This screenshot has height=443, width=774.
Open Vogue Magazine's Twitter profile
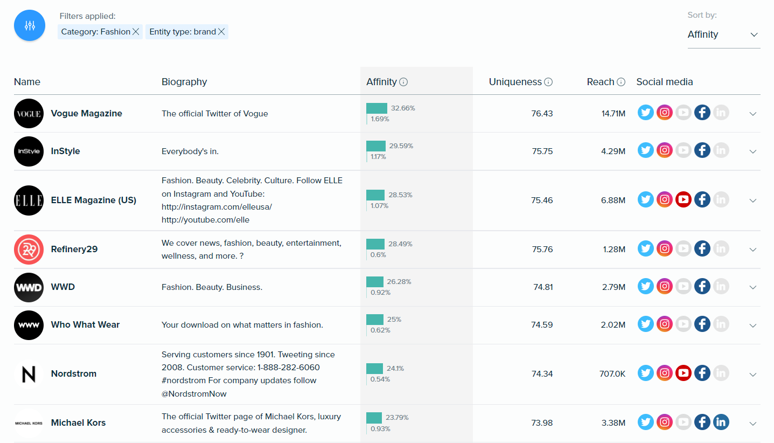tap(646, 113)
